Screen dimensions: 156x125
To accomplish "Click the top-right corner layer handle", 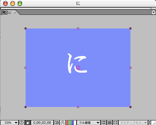I will pyautogui.click(x=130, y=28).
